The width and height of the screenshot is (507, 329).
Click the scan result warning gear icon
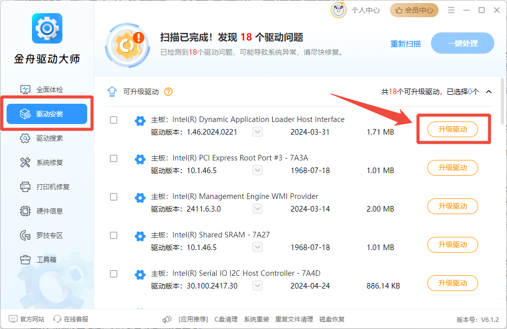pyautogui.click(x=127, y=45)
